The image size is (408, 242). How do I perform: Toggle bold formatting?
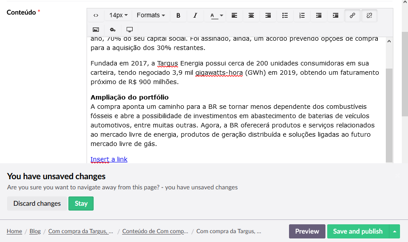click(178, 15)
